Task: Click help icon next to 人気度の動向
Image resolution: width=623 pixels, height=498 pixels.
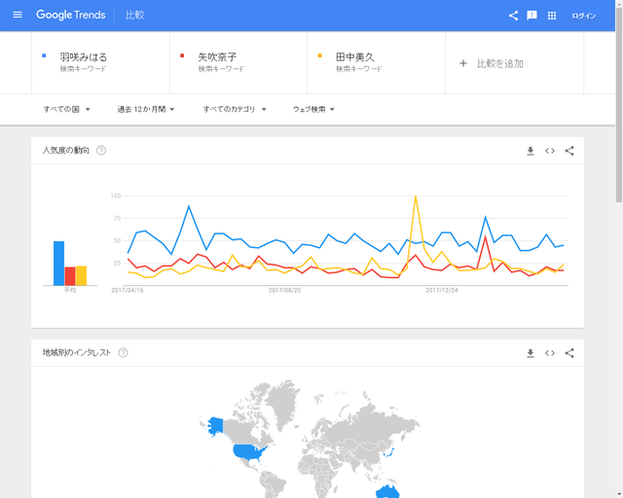Action: pyautogui.click(x=101, y=151)
